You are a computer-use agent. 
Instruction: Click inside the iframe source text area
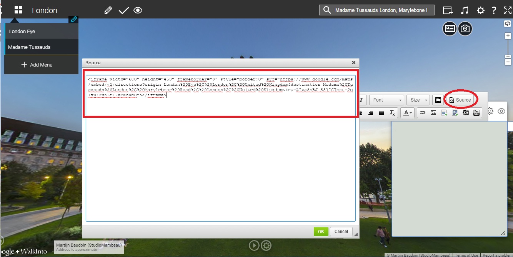click(221, 148)
